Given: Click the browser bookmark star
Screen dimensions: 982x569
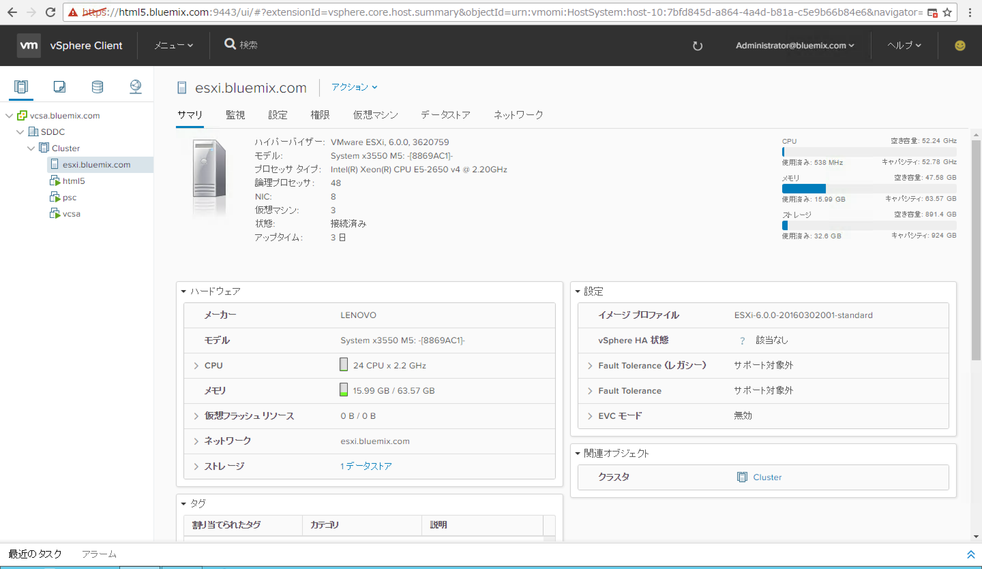Looking at the screenshot, I should tap(947, 12).
